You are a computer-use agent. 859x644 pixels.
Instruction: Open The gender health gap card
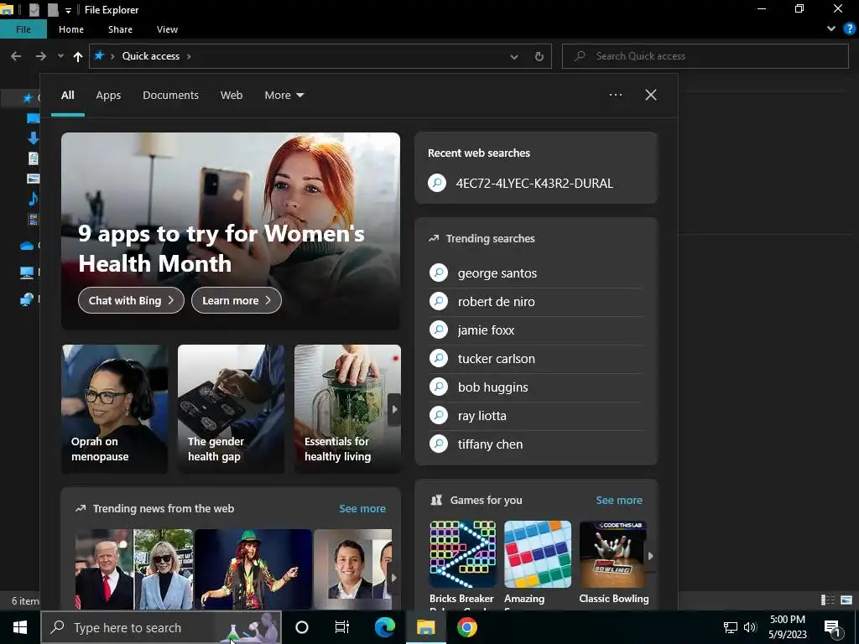point(231,408)
